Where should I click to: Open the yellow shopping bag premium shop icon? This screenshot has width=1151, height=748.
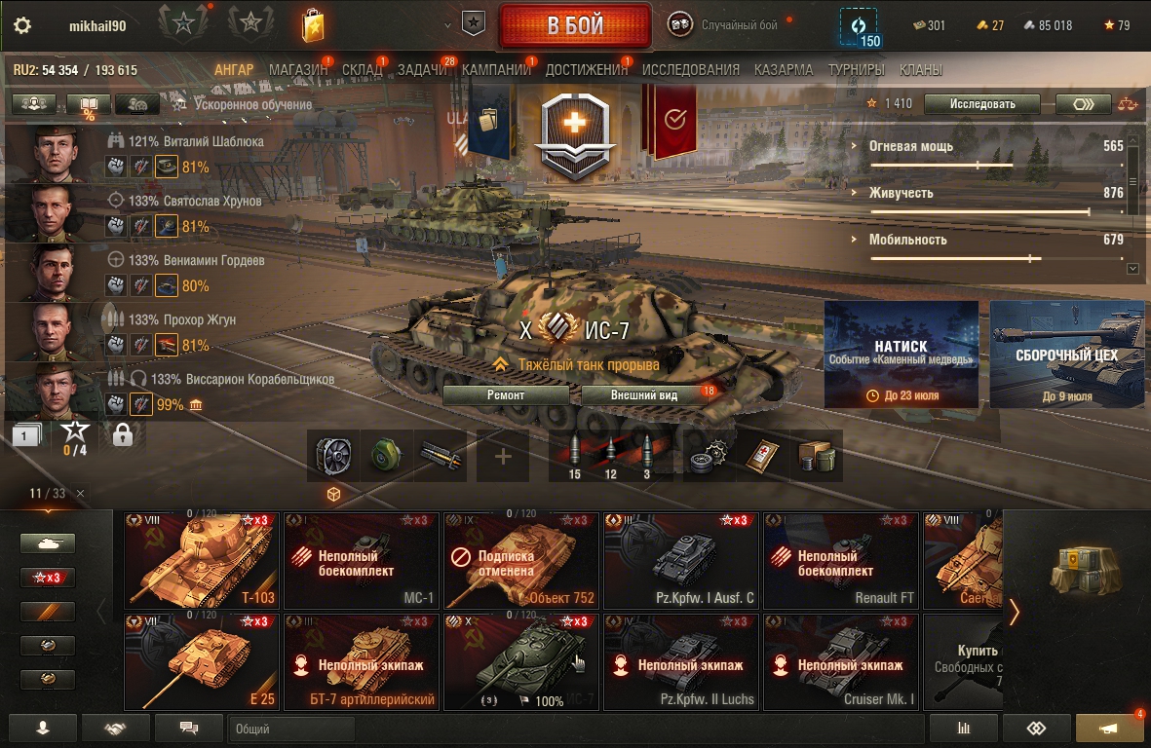pyautogui.click(x=313, y=25)
